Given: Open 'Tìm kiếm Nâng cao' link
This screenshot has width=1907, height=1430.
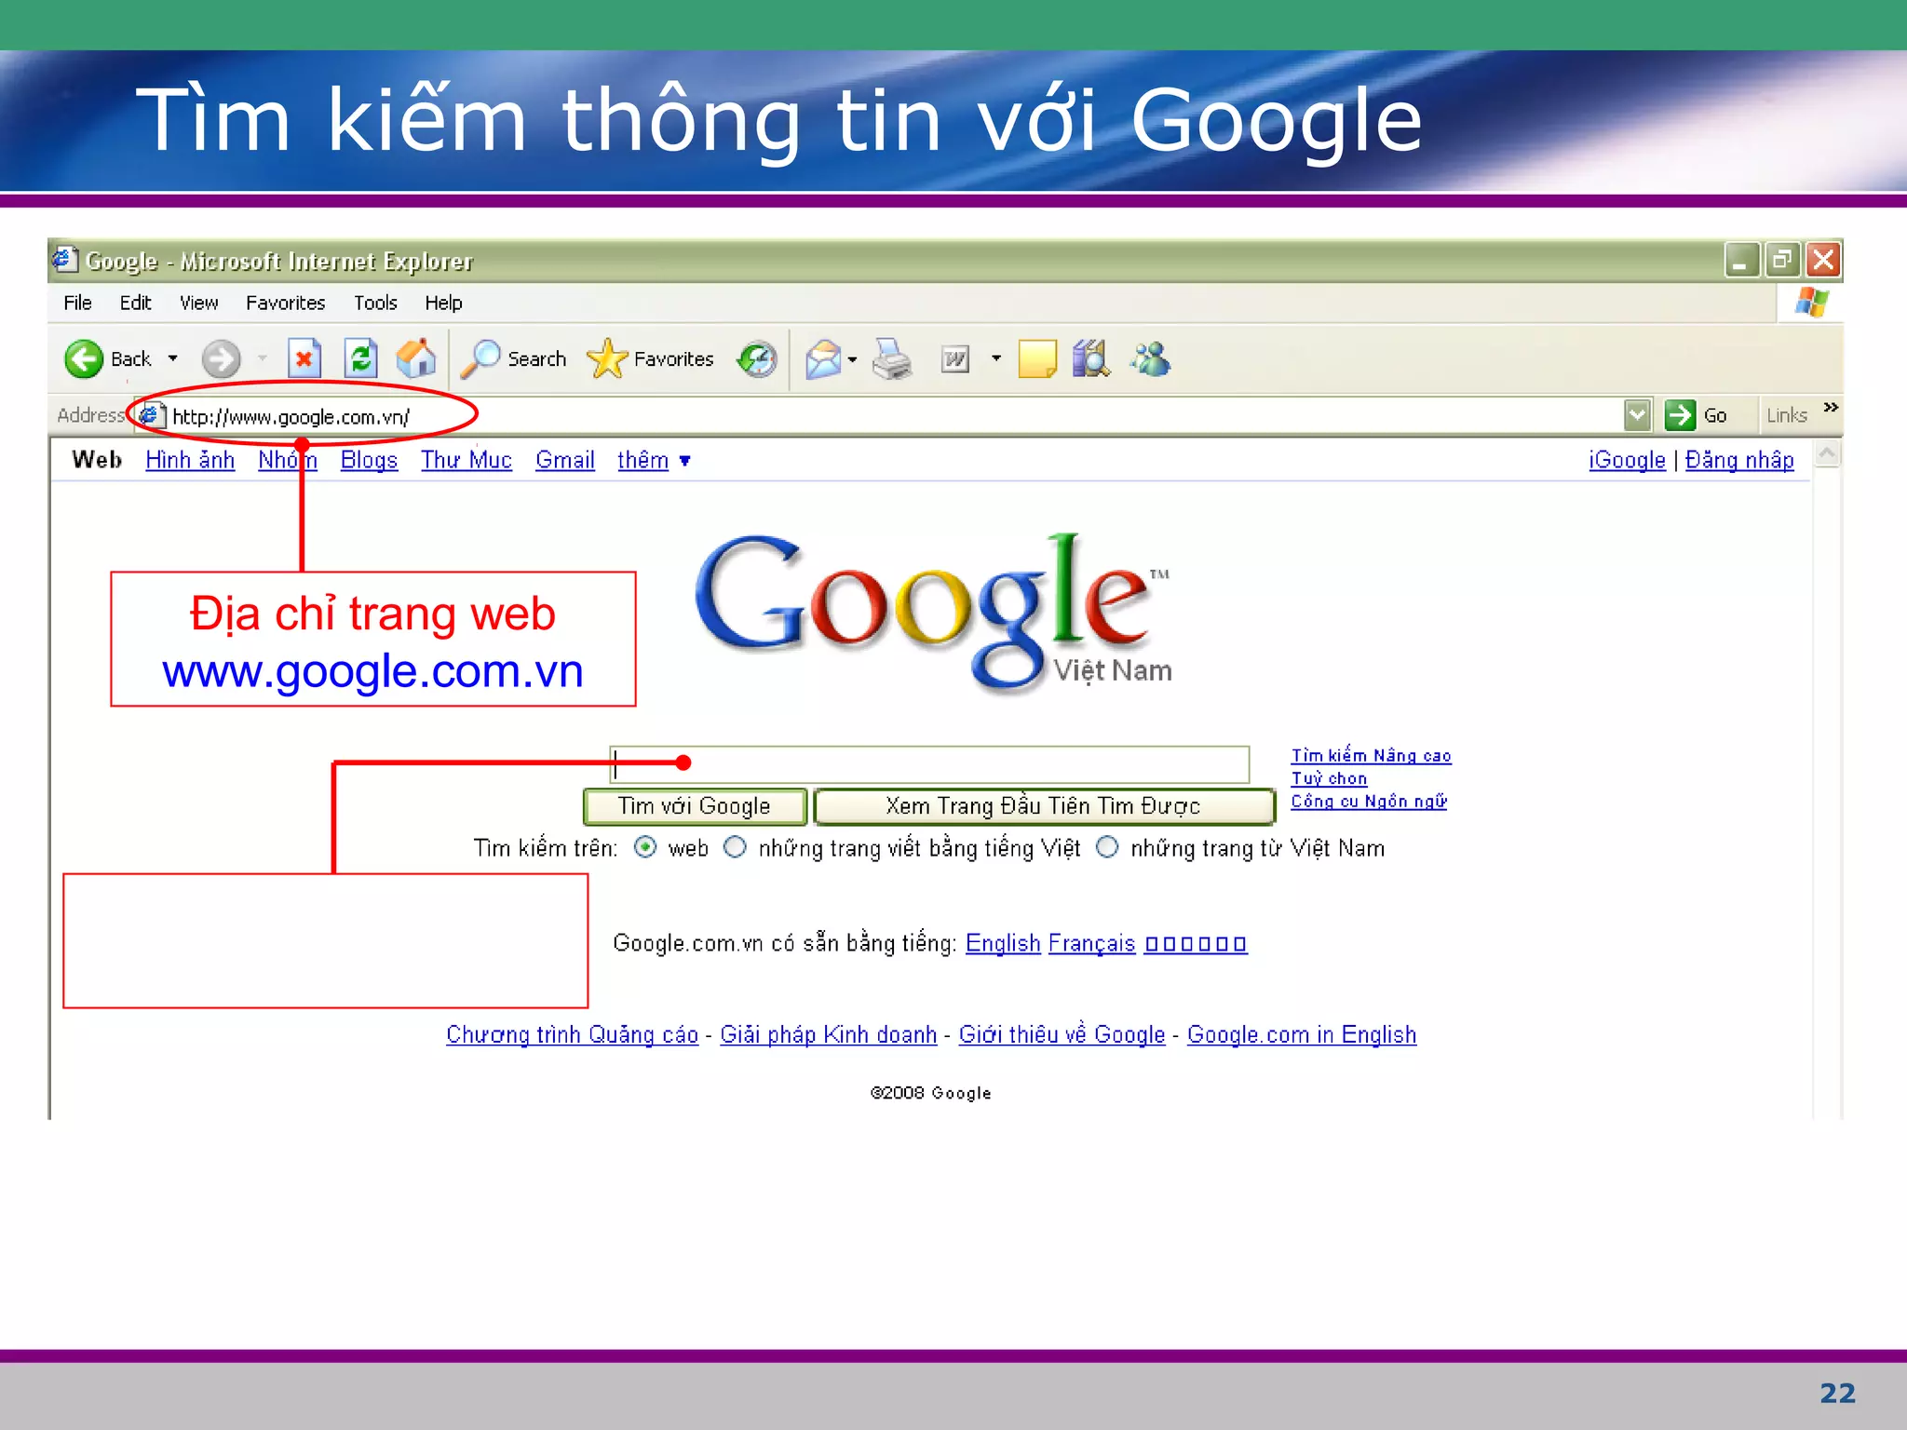Looking at the screenshot, I should coord(1371,756).
